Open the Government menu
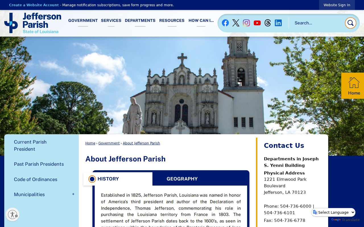 point(83,21)
